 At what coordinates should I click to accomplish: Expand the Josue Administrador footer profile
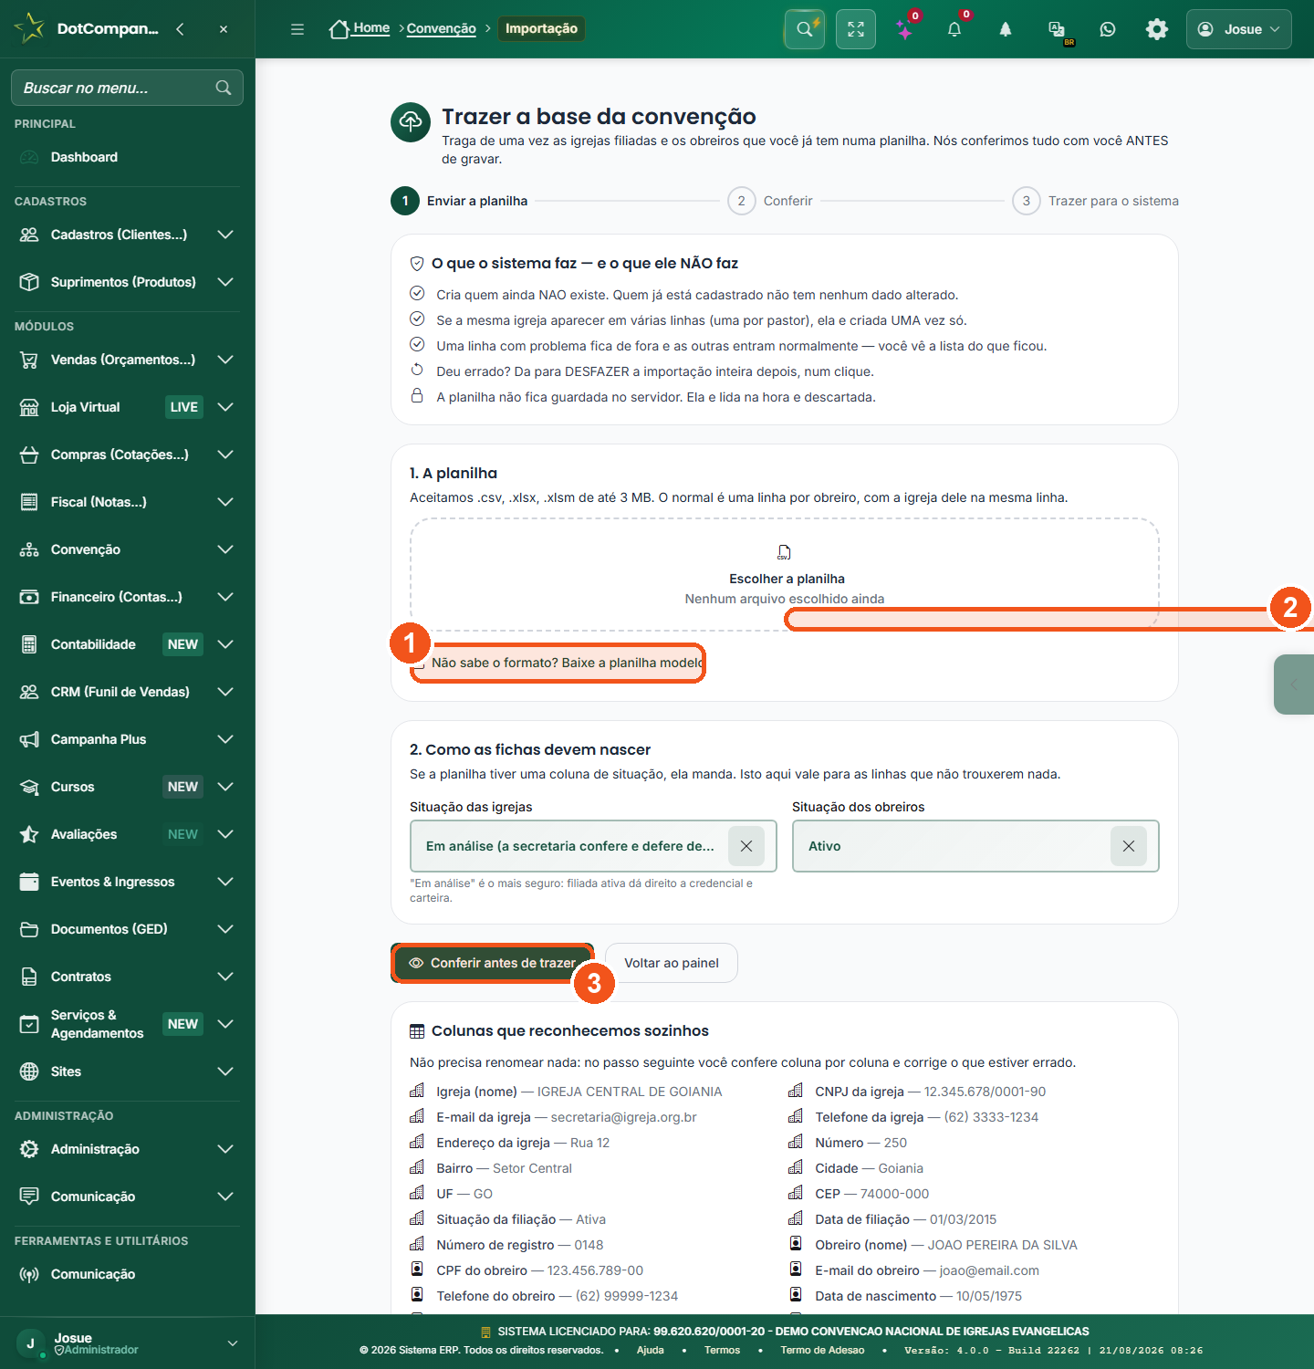coord(128,1343)
